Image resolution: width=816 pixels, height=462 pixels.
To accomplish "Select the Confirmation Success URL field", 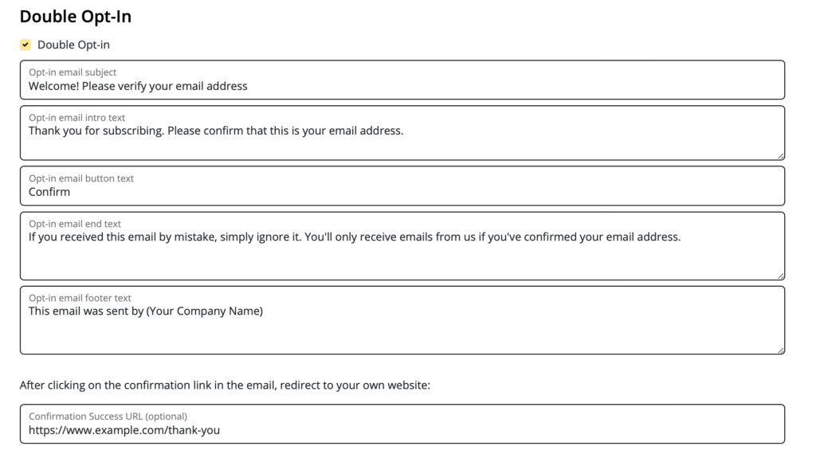I will point(402,424).
